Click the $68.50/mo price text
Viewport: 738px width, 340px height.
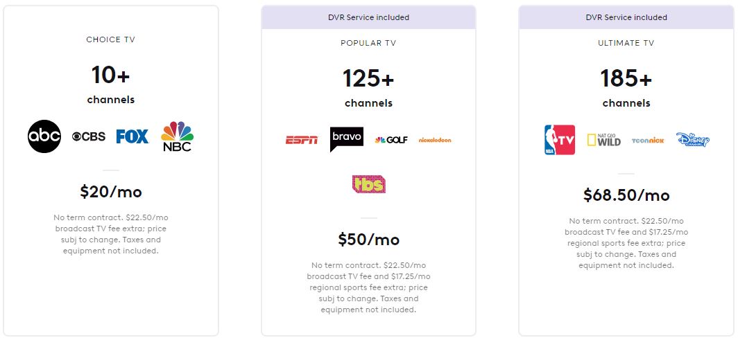click(x=626, y=195)
